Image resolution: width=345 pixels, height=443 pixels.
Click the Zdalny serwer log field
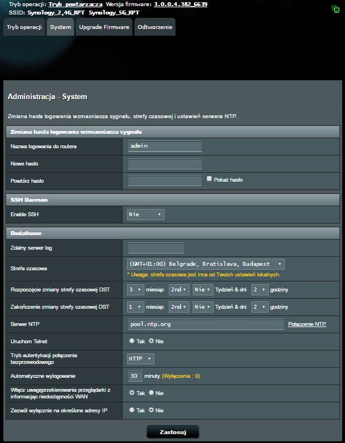click(156, 248)
